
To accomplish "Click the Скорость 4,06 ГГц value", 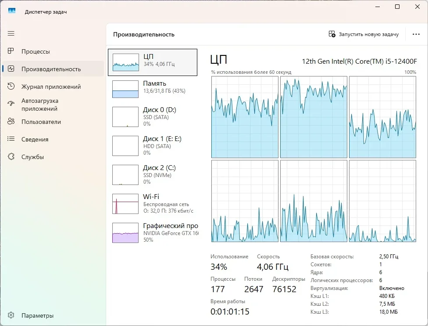I will point(273,267).
